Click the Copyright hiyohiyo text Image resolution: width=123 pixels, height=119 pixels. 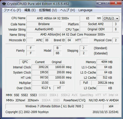(x=27, y=112)
